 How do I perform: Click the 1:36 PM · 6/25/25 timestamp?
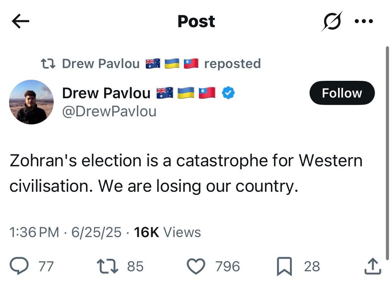point(65,232)
